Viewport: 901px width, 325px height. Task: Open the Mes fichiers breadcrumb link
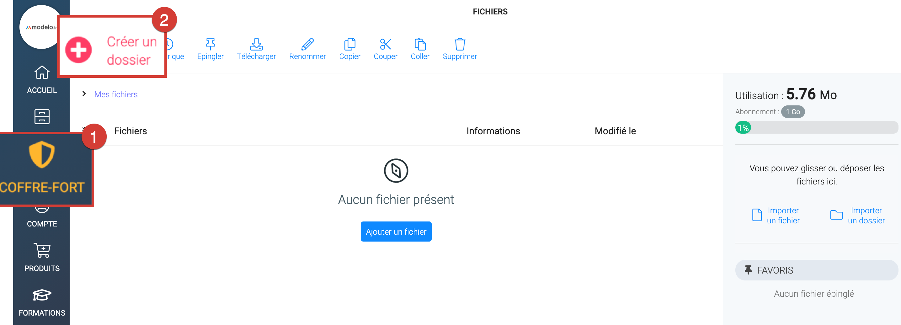click(x=116, y=94)
